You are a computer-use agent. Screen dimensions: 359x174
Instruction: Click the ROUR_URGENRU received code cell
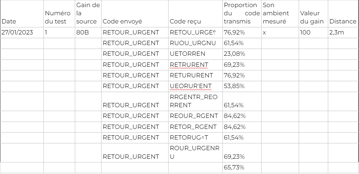click(196, 153)
